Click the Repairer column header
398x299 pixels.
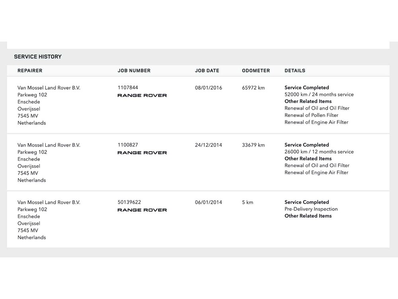30,71
